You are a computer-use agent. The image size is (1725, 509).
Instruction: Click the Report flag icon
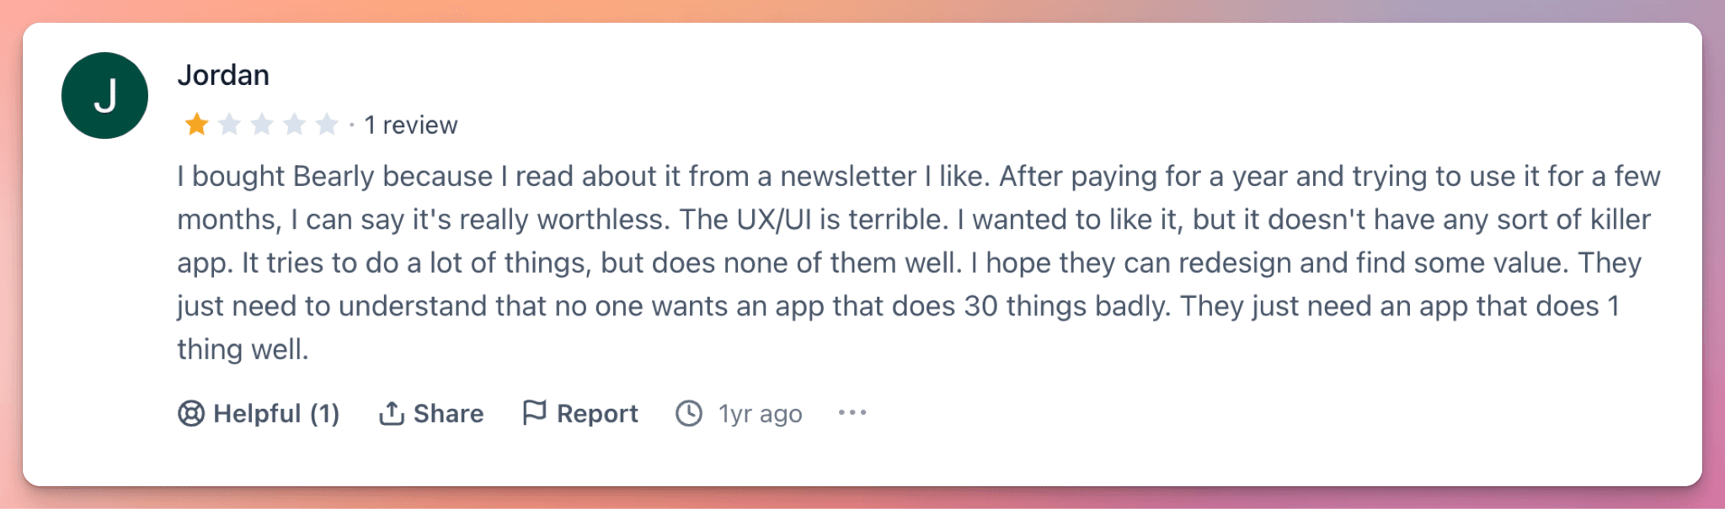(x=537, y=412)
